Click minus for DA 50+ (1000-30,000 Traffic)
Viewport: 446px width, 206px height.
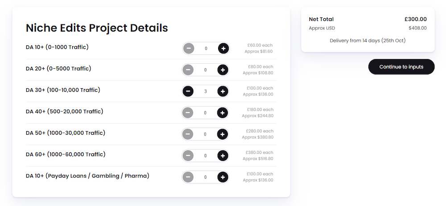point(188,134)
